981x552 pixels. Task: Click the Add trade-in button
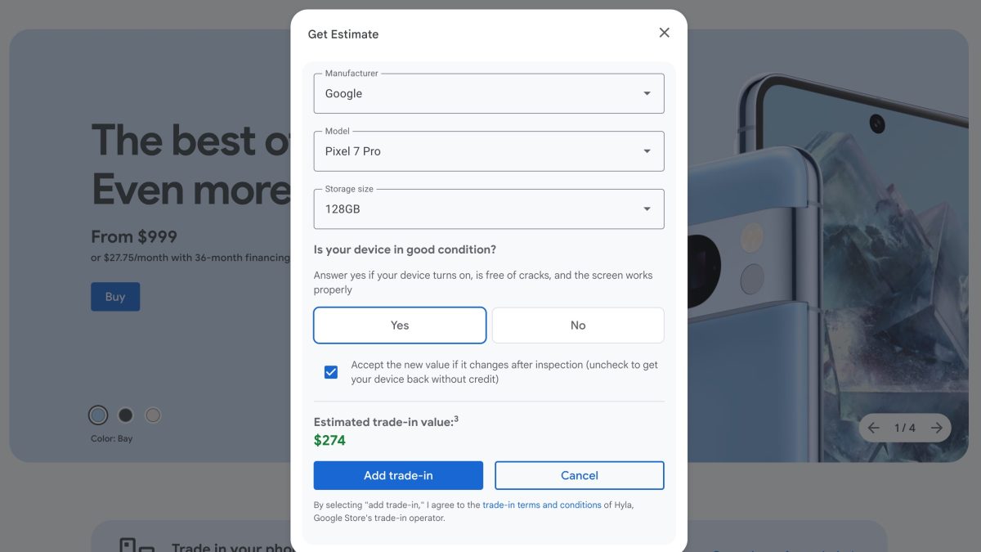pyautogui.click(x=398, y=475)
